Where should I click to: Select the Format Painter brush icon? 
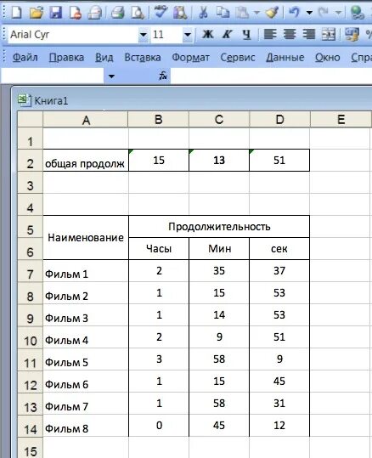tap(272, 12)
